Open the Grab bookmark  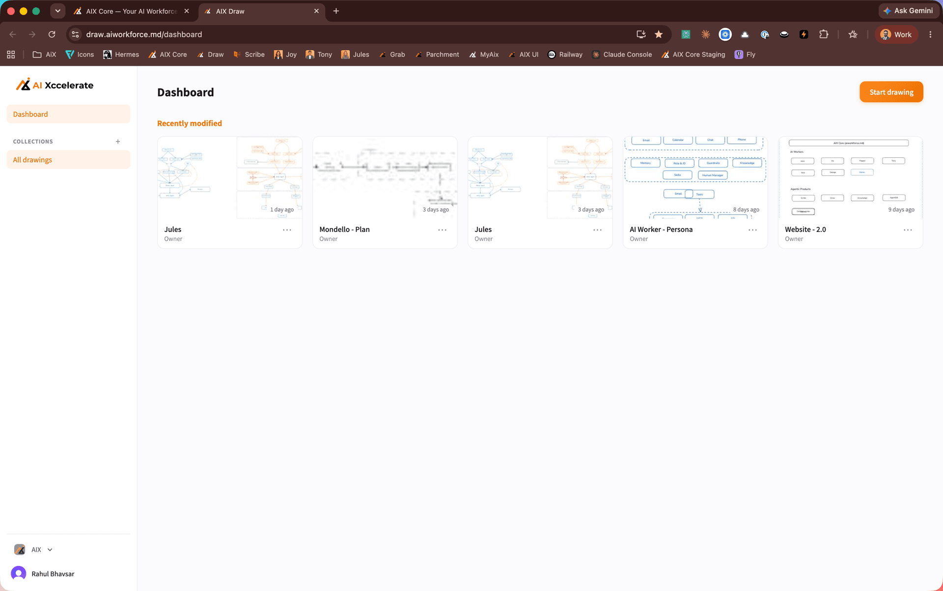[392, 55]
